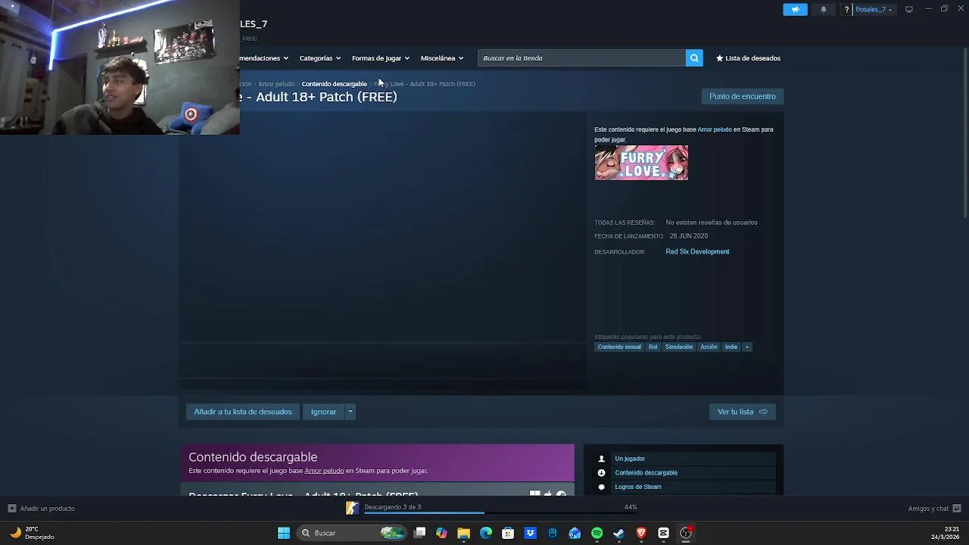This screenshot has height=545, width=969.
Task: Open Dropbox from the taskbar
Action: point(531,533)
